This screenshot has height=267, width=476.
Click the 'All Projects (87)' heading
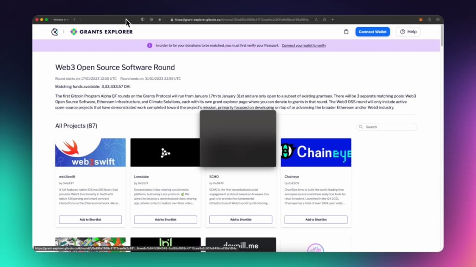click(76, 126)
